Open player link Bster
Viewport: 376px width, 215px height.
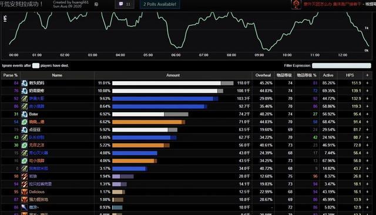tap(33, 115)
